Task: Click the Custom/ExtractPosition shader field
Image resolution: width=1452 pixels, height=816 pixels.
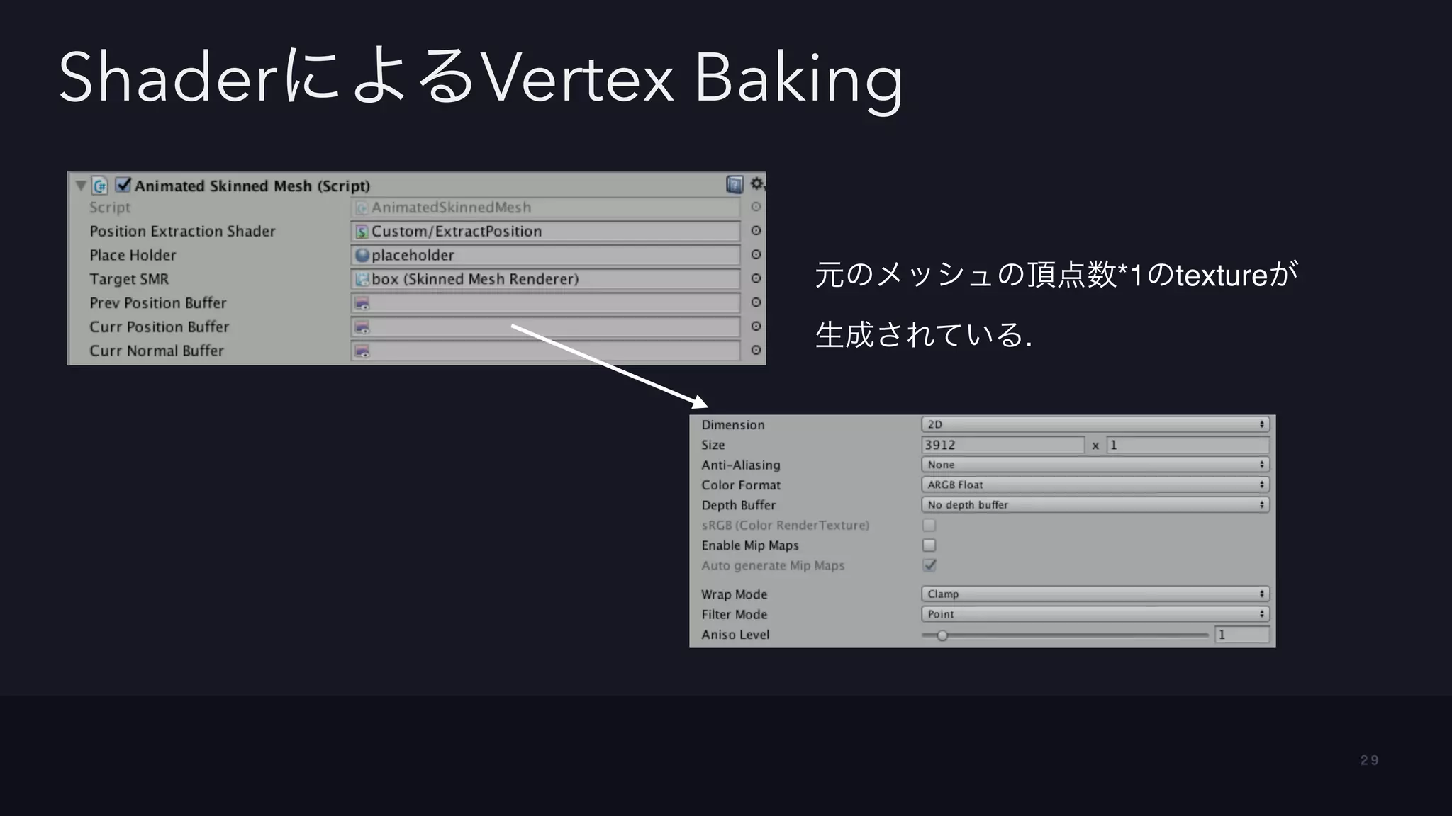Action: [x=545, y=232]
